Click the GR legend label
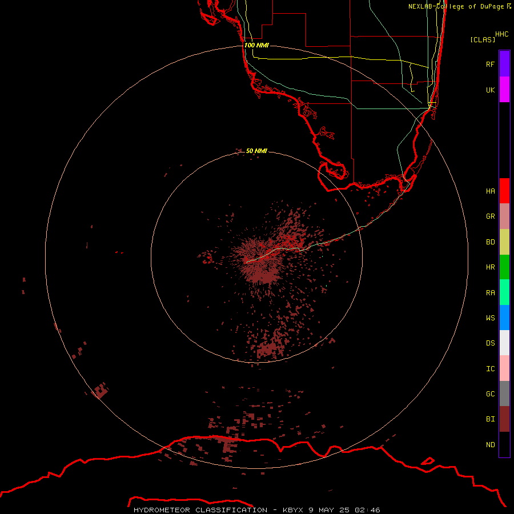 (x=490, y=216)
